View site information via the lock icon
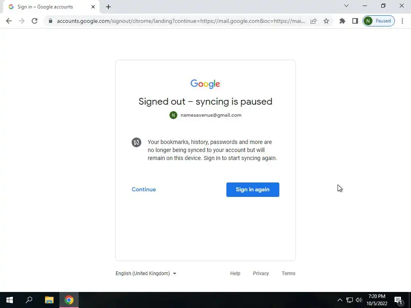 [51, 21]
